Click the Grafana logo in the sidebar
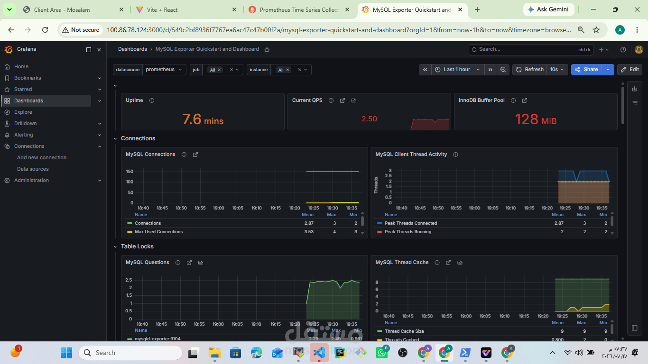648x364 pixels. (x=9, y=49)
